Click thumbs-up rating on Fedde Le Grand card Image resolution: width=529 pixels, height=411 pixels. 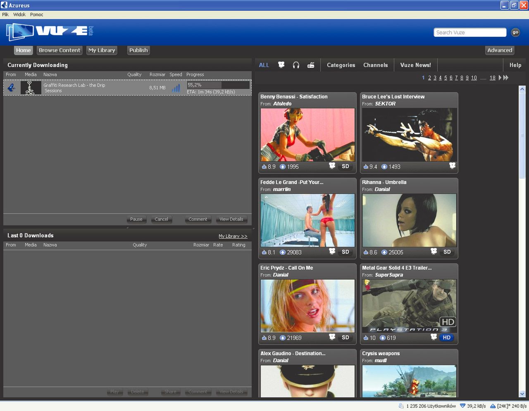[264, 252]
